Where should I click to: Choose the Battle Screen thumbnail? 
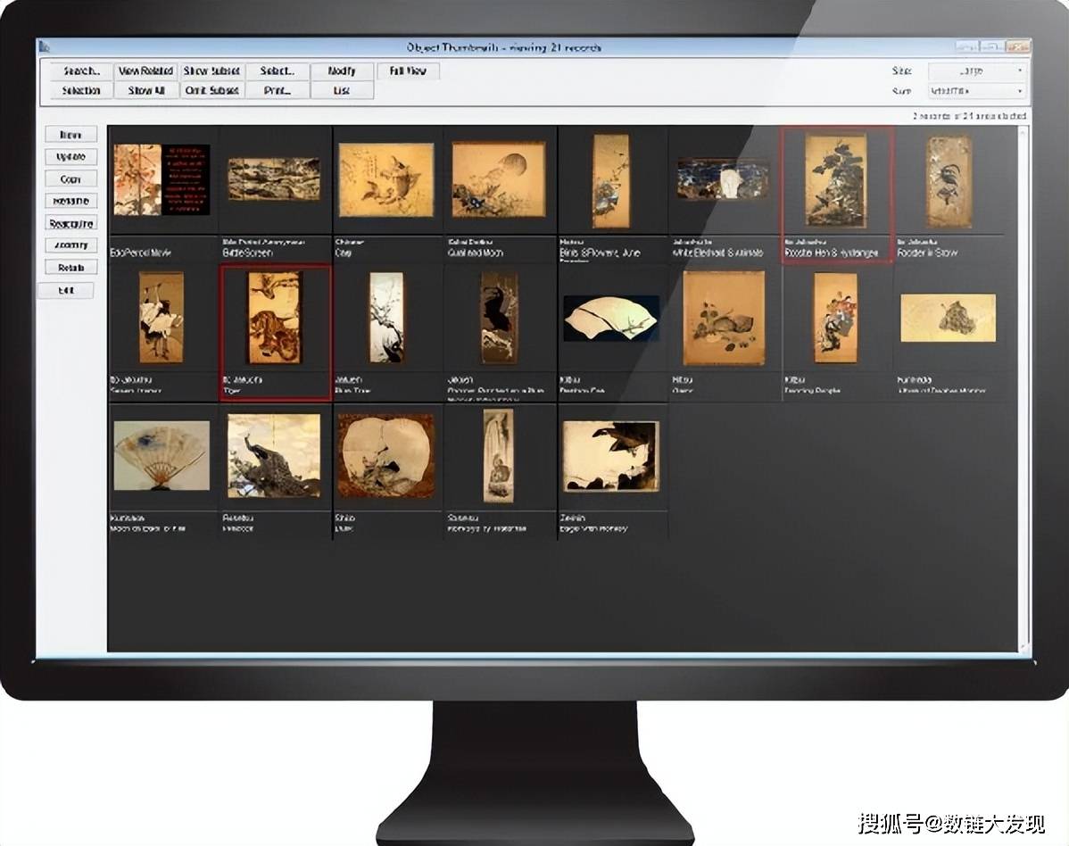click(274, 179)
